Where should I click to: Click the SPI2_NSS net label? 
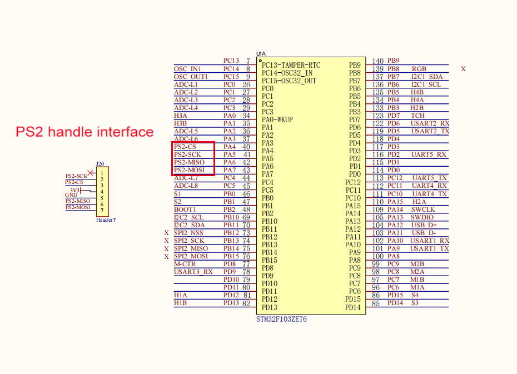coord(188,233)
